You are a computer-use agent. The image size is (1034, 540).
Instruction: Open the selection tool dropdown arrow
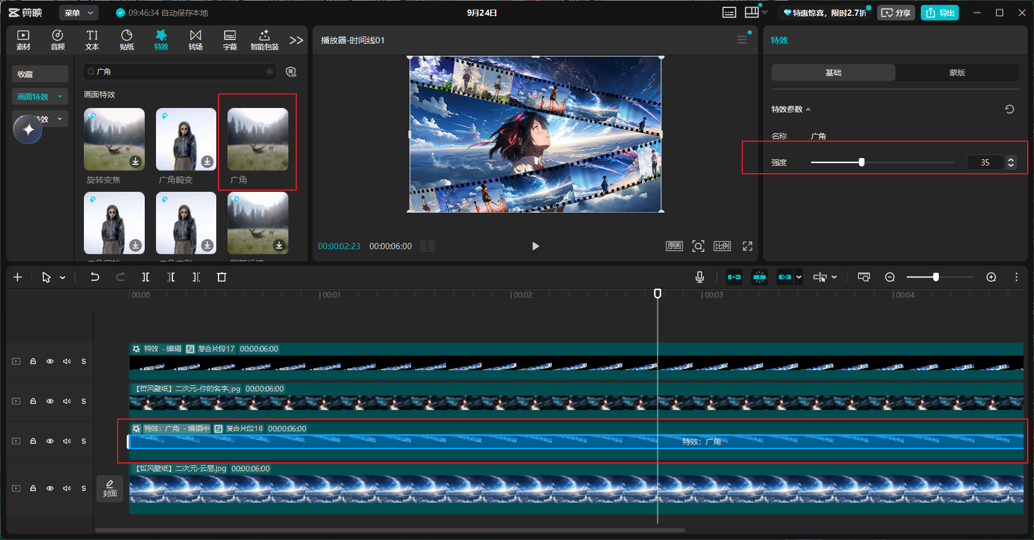point(63,277)
